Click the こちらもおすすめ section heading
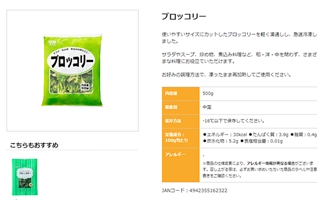Viewport: 323px width, 200px height. (x=34, y=145)
